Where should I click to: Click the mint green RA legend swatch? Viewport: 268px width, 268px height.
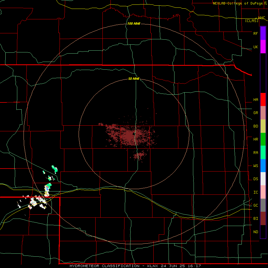pos(263,152)
